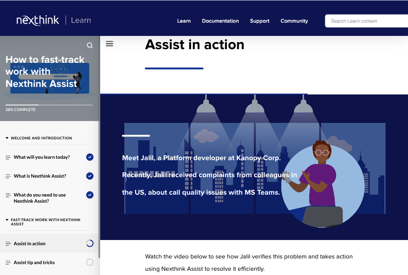408x275 pixels.
Task: Click lines icon beside Assist in action
Action: pos(8,244)
